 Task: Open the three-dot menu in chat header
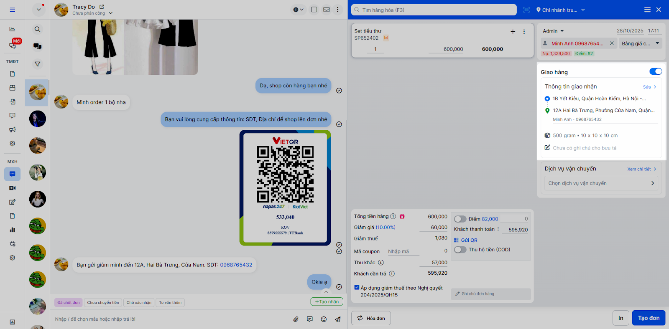point(338,10)
